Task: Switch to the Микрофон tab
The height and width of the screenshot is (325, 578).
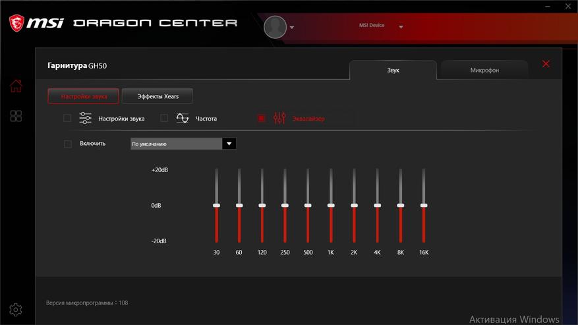Action: pos(484,70)
